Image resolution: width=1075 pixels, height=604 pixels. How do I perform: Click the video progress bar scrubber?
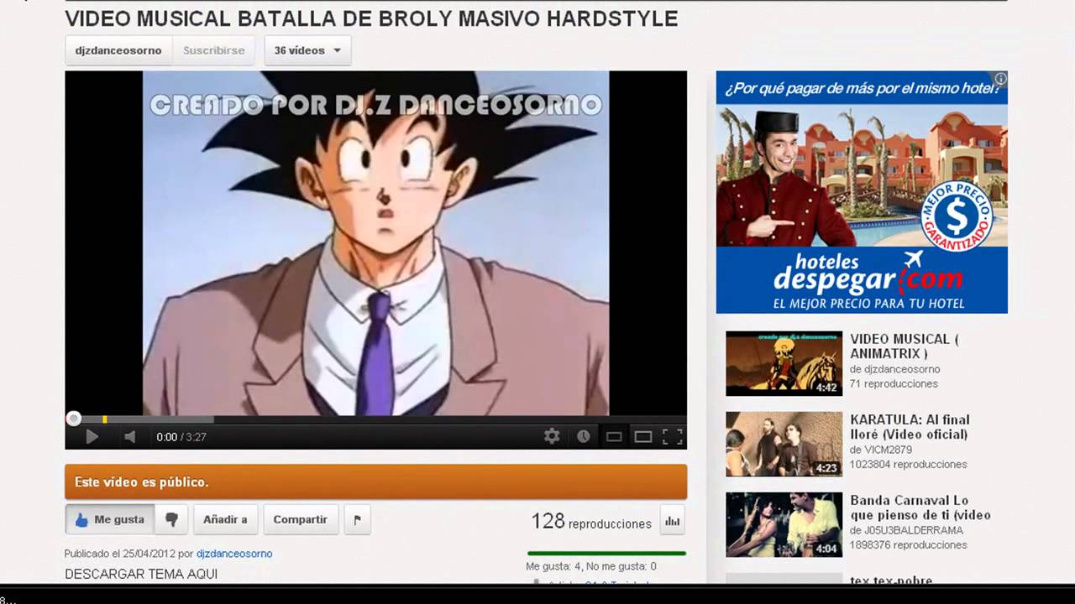(74, 419)
